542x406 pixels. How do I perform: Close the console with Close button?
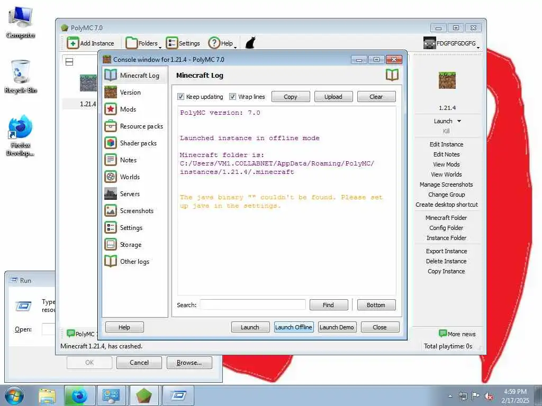tap(380, 327)
